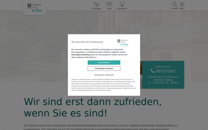Click 'Notwendig & Marketing' bold text in dialog
This screenshot has width=208, height=130.
pos(80,55)
